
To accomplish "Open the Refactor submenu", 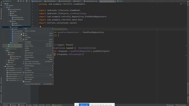I will coord(38,50).
